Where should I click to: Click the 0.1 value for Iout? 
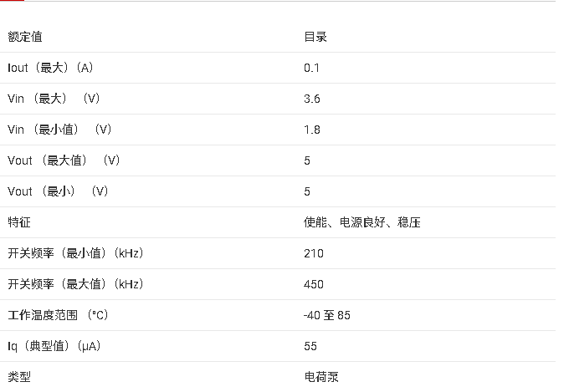tap(311, 68)
